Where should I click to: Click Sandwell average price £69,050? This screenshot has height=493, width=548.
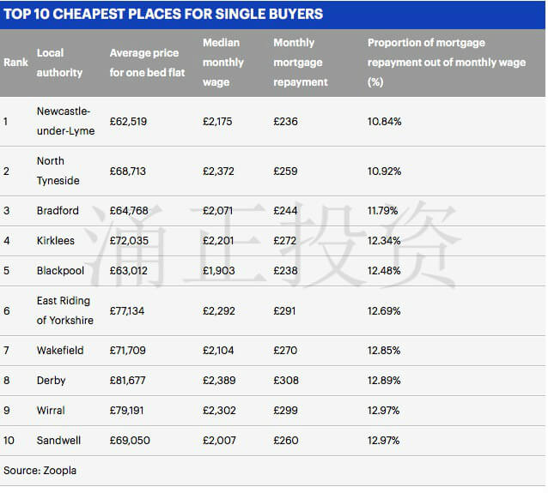click(x=130, y=441)
